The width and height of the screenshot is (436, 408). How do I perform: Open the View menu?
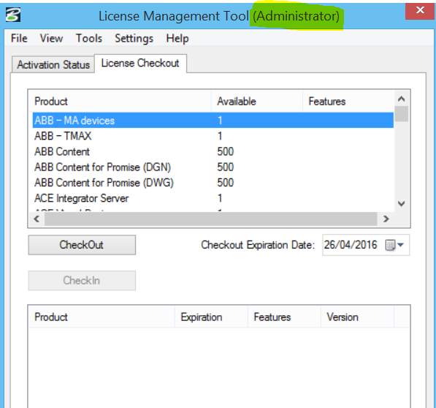[x=51, y=39]
